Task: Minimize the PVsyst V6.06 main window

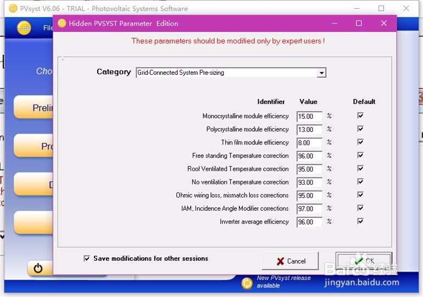Action: 357,8
